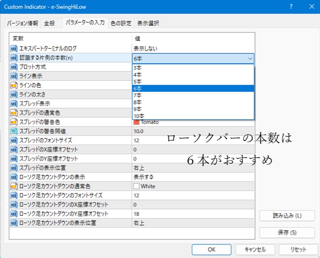Click the スプレッドのX座標オフセット value 0
Screen dimensions: 320x258
(x=135, y=149)
